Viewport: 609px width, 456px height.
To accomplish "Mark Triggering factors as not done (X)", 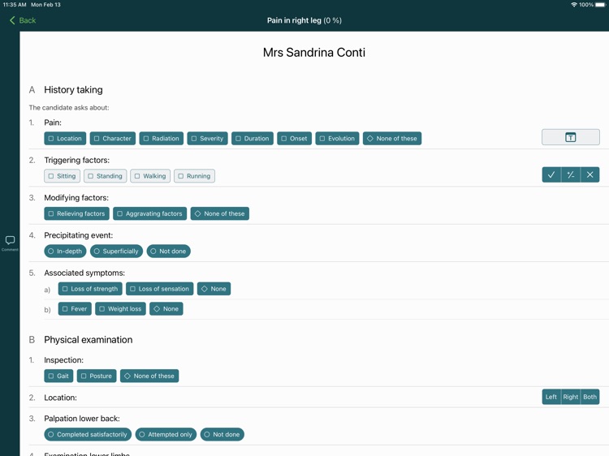I will pyautogui.click(x=590, y=174).
